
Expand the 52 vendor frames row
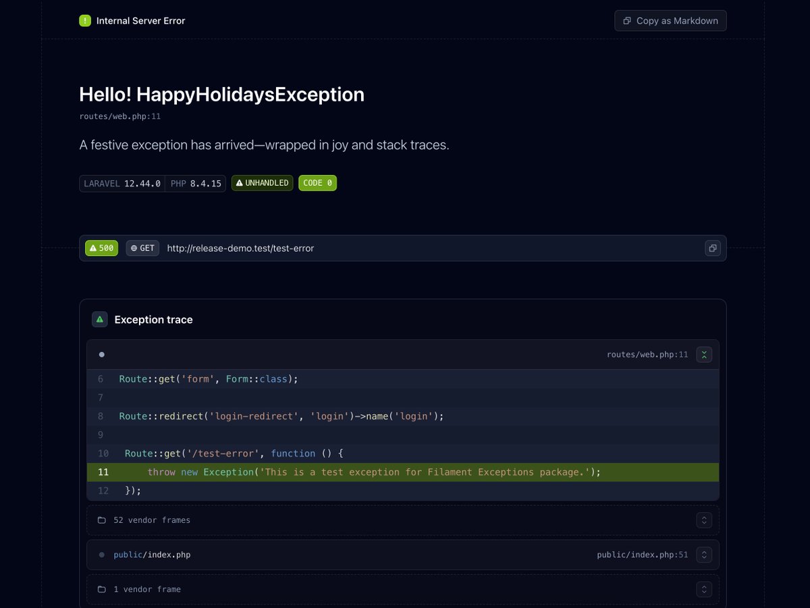pos(704,520)
